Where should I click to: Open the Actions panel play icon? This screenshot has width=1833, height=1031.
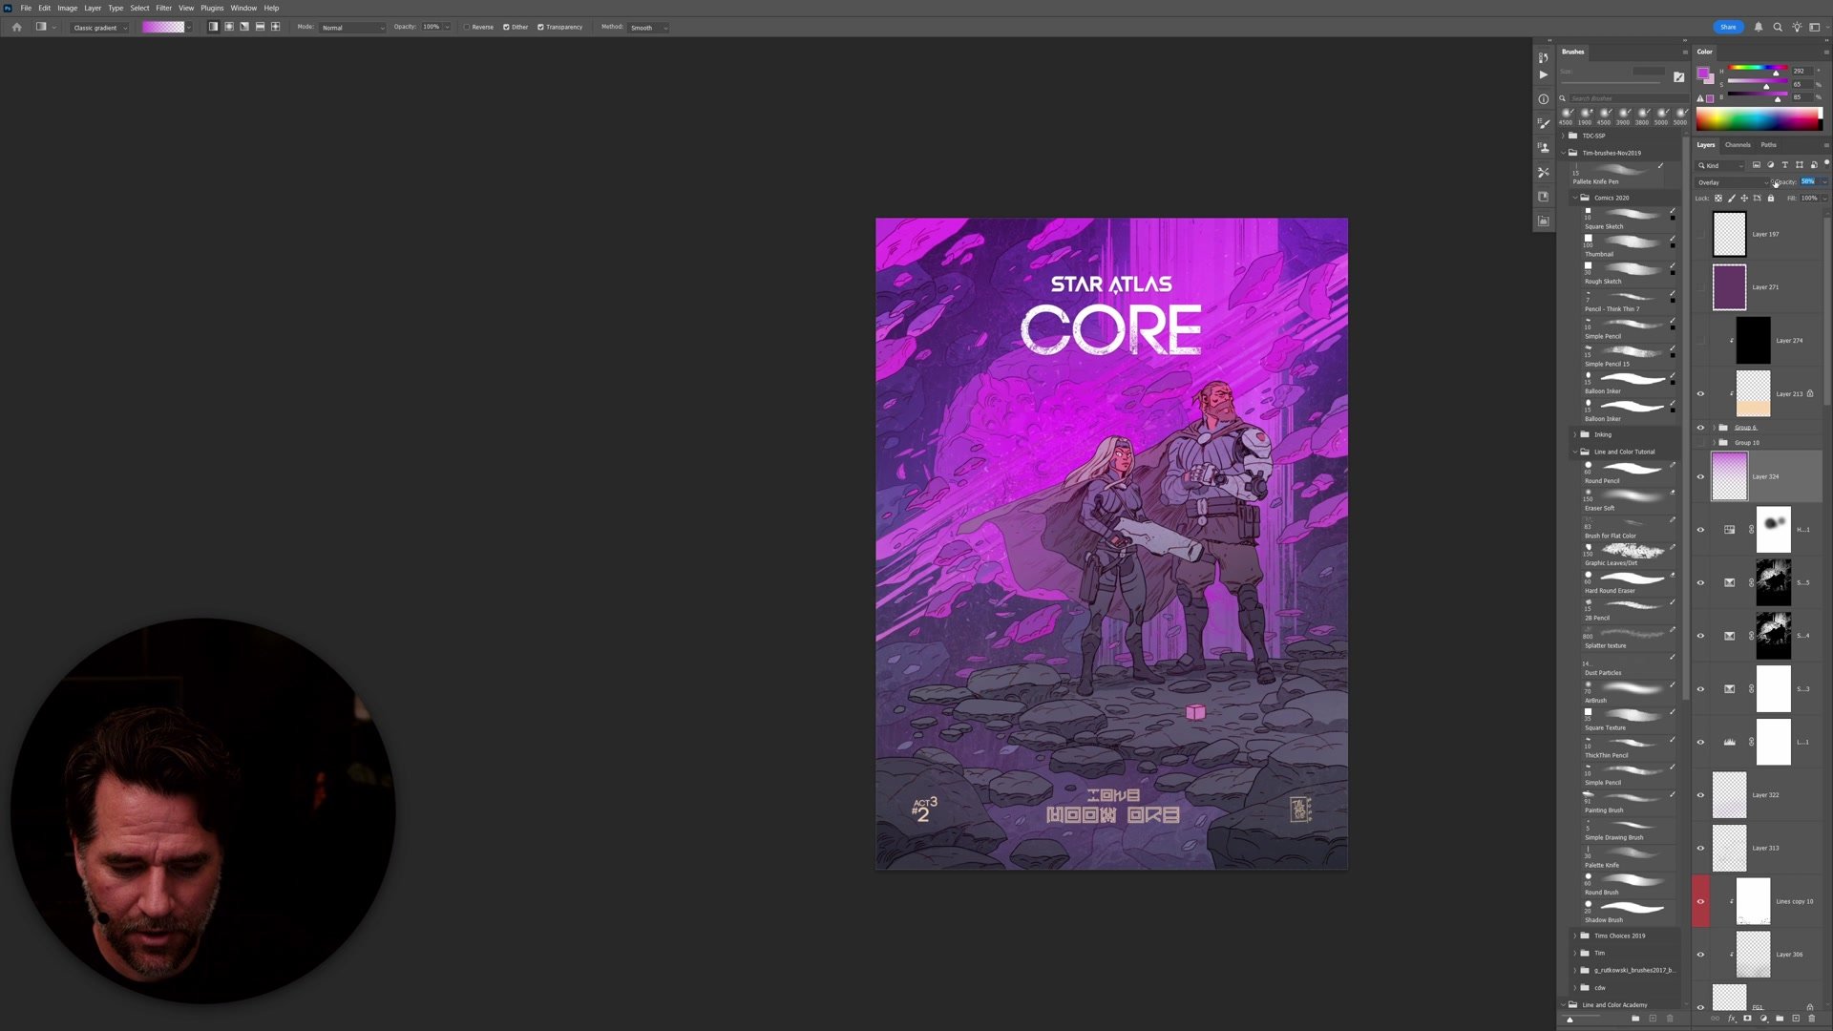(x=1543, y=74)
